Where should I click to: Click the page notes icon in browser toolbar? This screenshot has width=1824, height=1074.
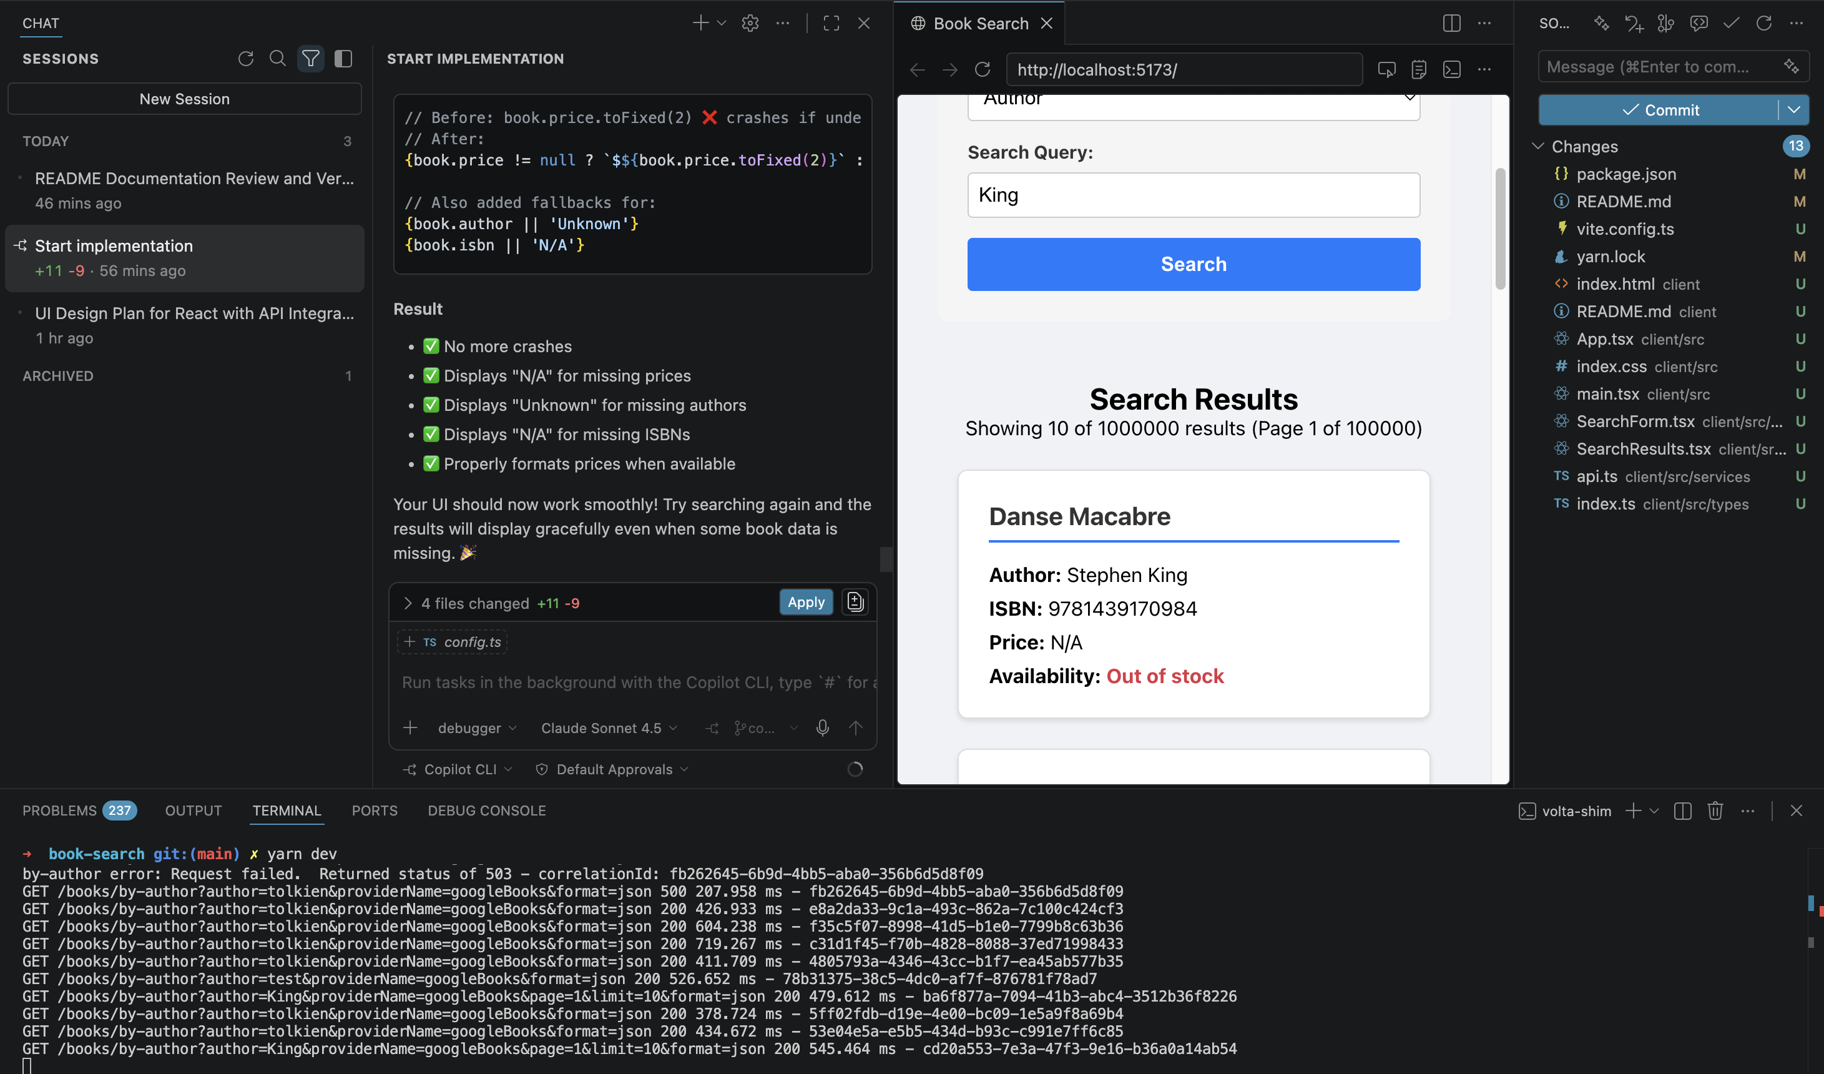(1419, 69)
